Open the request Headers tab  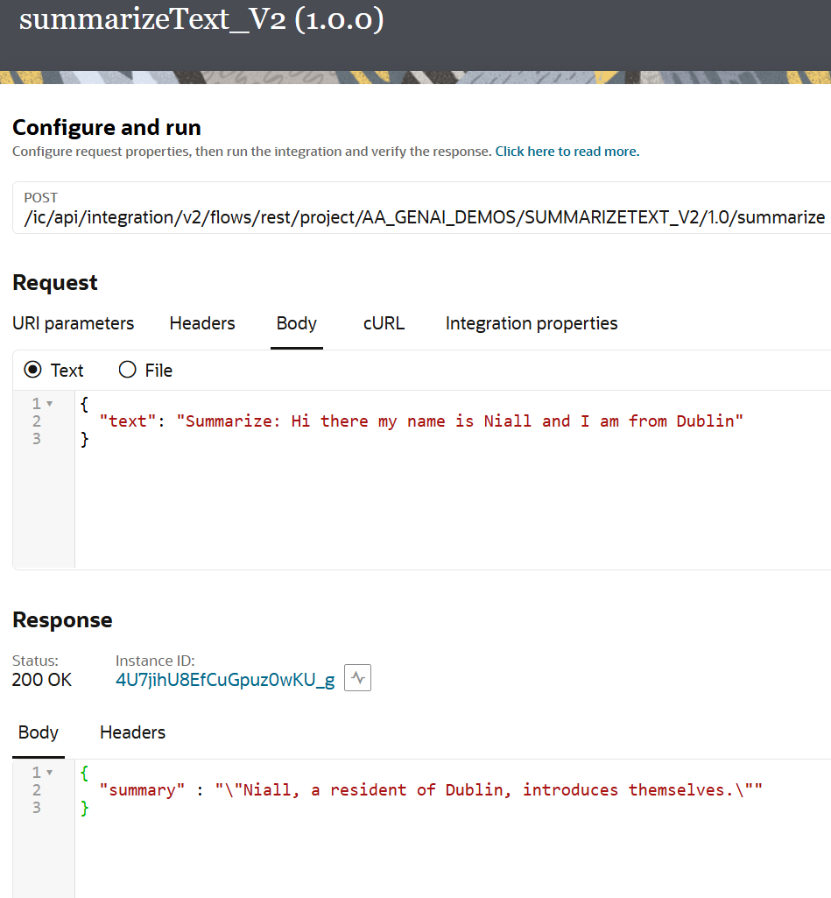[202, 323]
